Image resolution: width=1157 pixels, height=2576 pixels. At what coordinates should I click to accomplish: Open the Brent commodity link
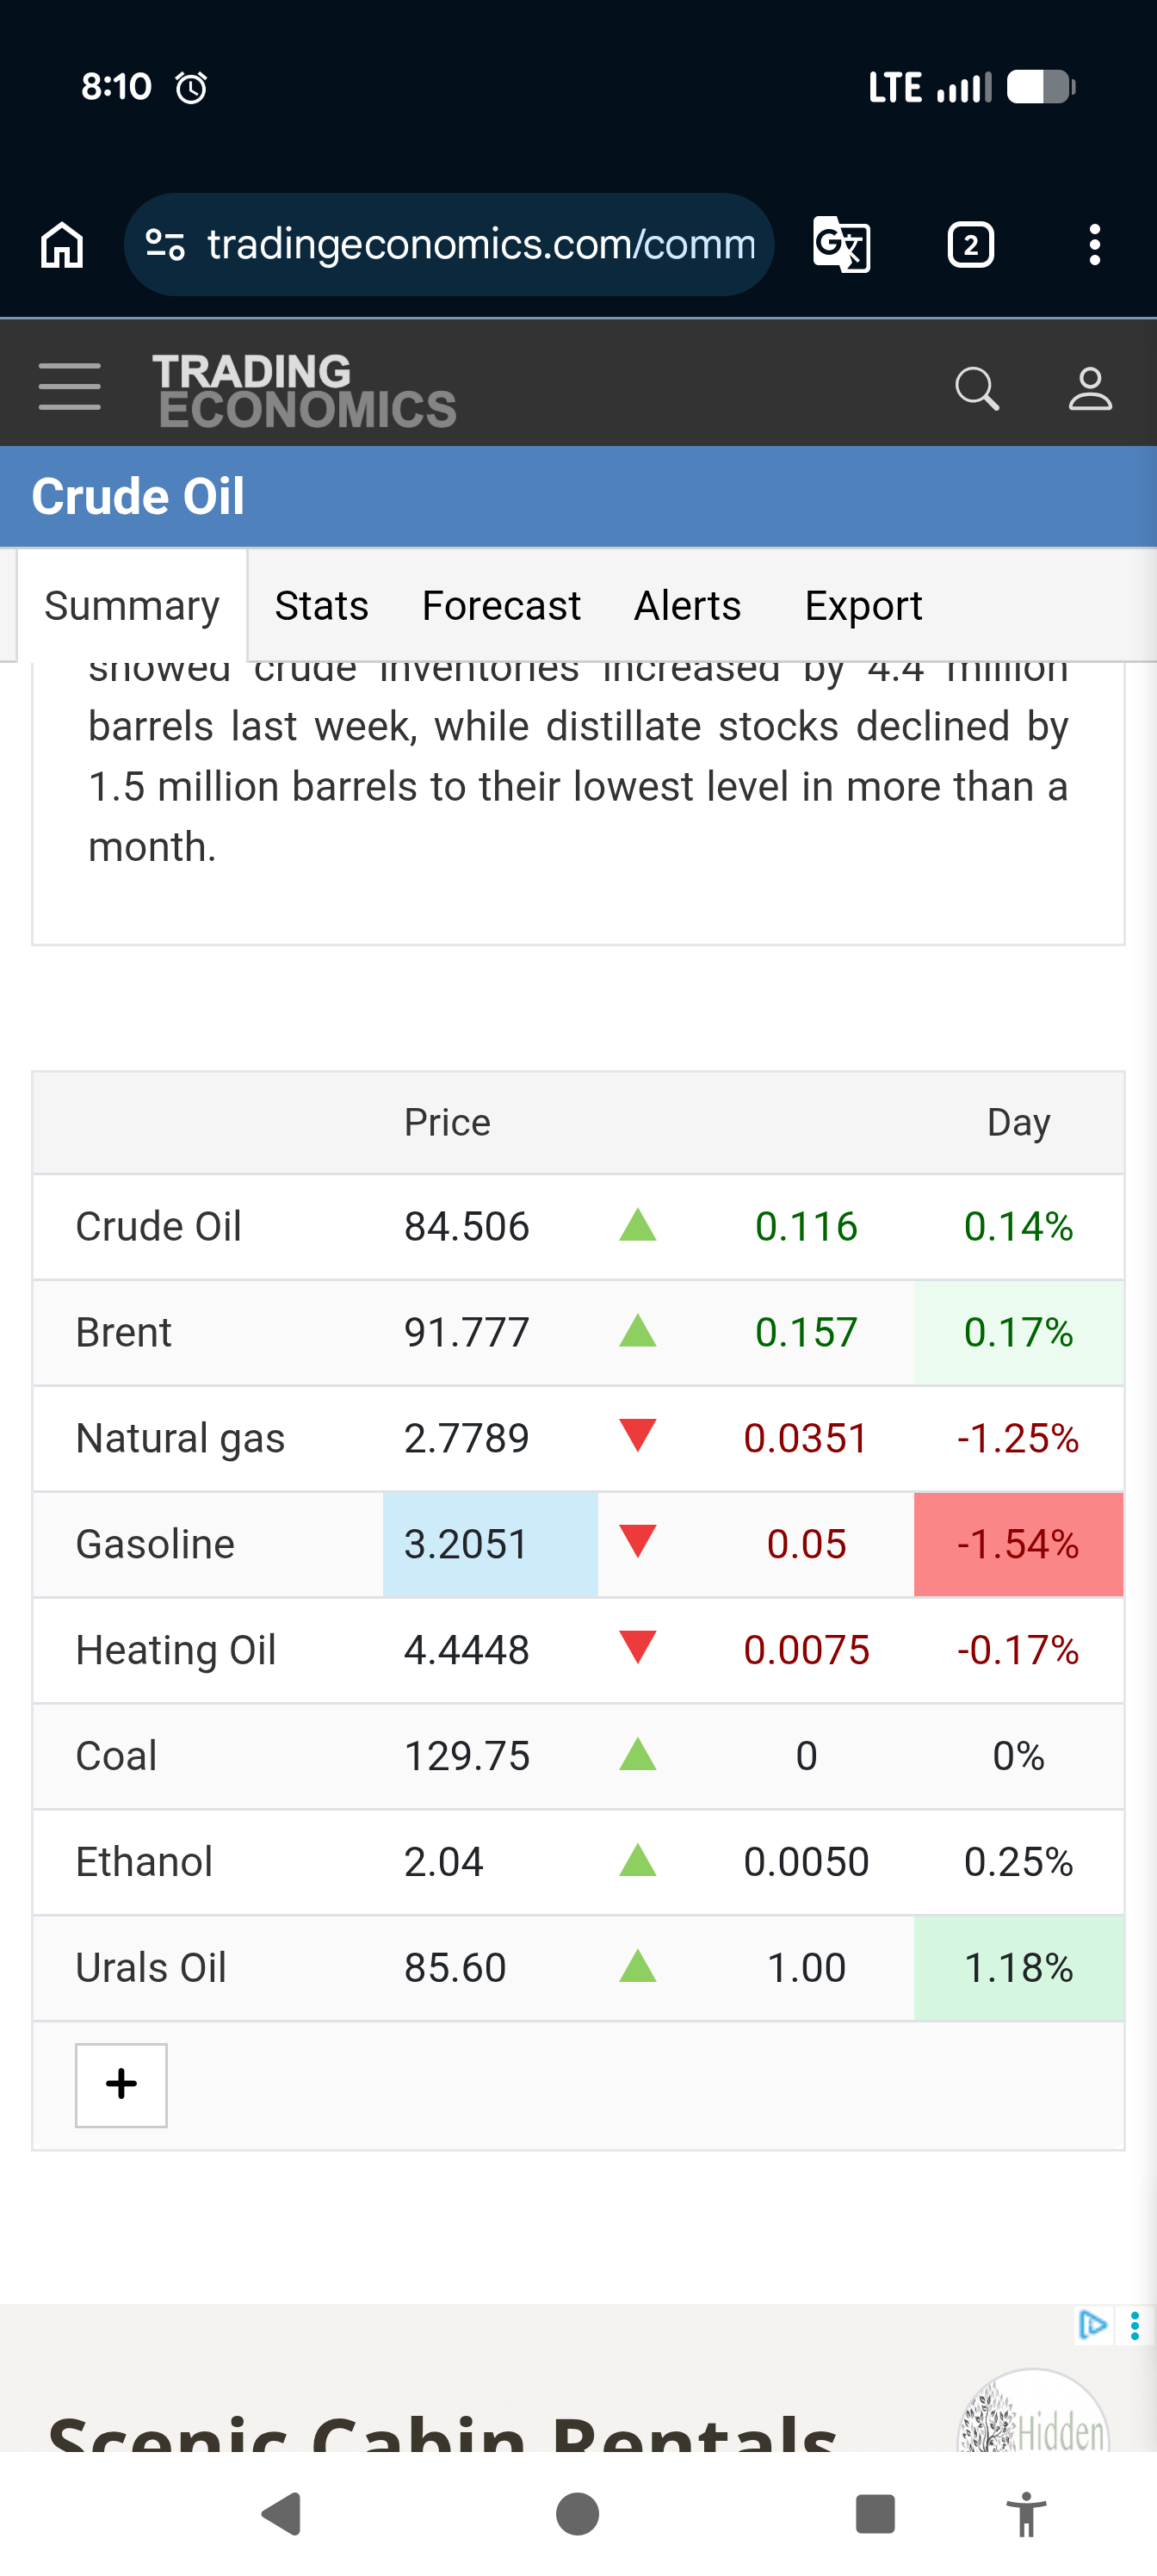pos(124,1333)
